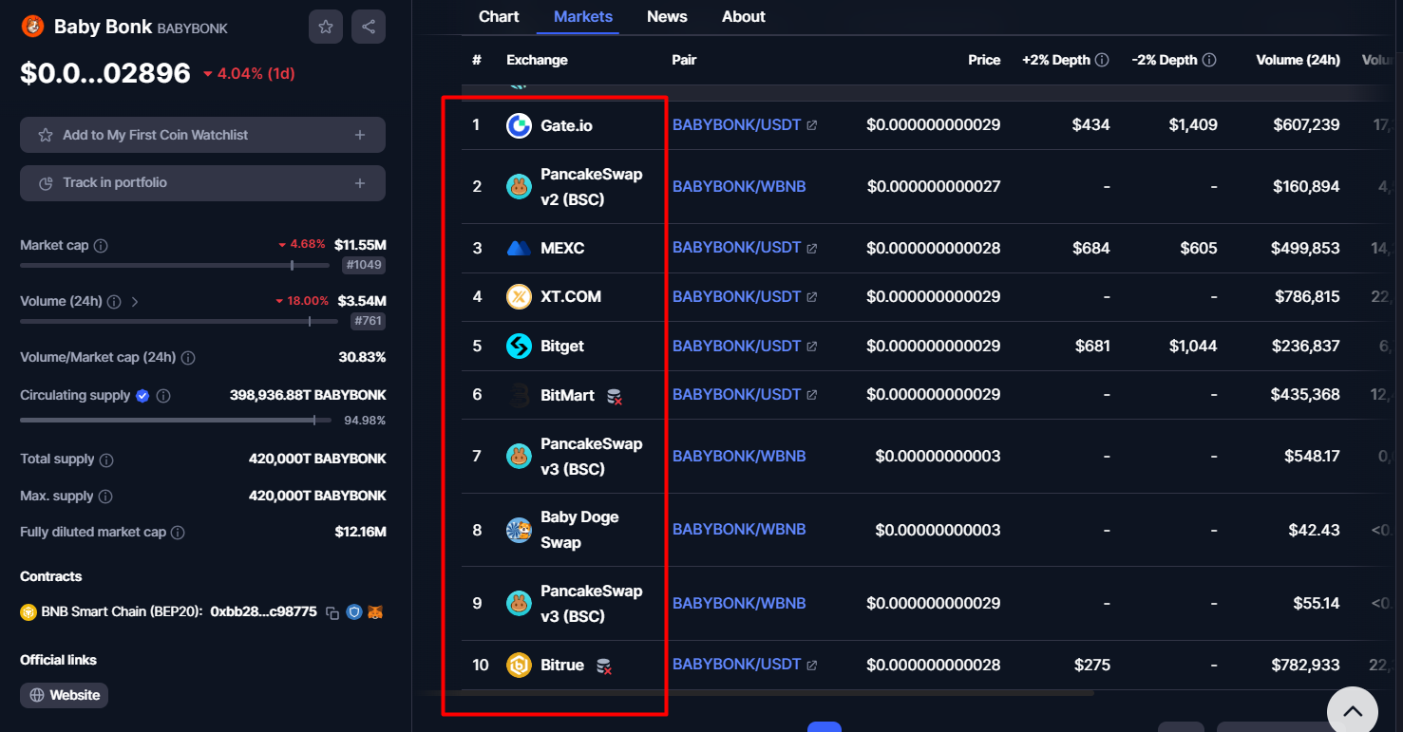
Task: Click the #761 volume rank badge
Action: tap(368, 322)
